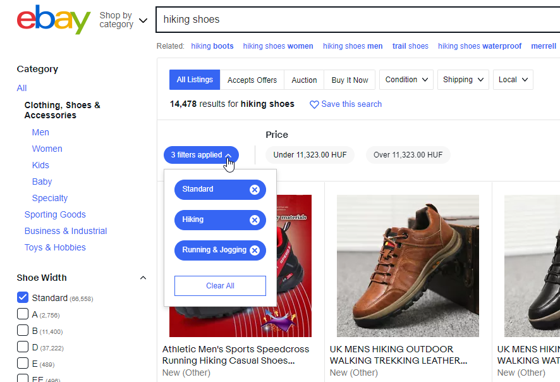Uncheck the Standard shoe width checkbox
The height and width of the screenshot is (382, 560).
coord(23,297)
